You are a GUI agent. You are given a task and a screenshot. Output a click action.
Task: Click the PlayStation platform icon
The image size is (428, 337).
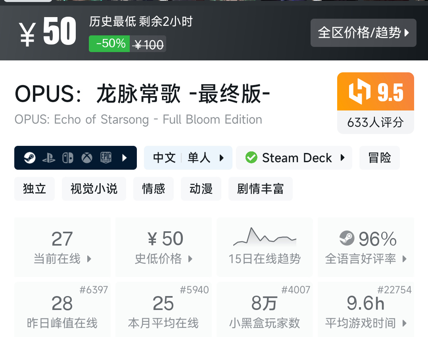(49, 158)
